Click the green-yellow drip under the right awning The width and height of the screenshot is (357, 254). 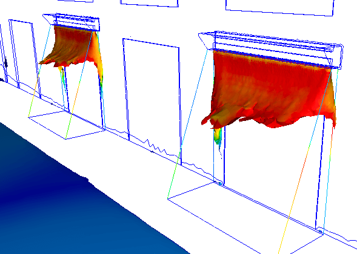[x=218, y=136]
